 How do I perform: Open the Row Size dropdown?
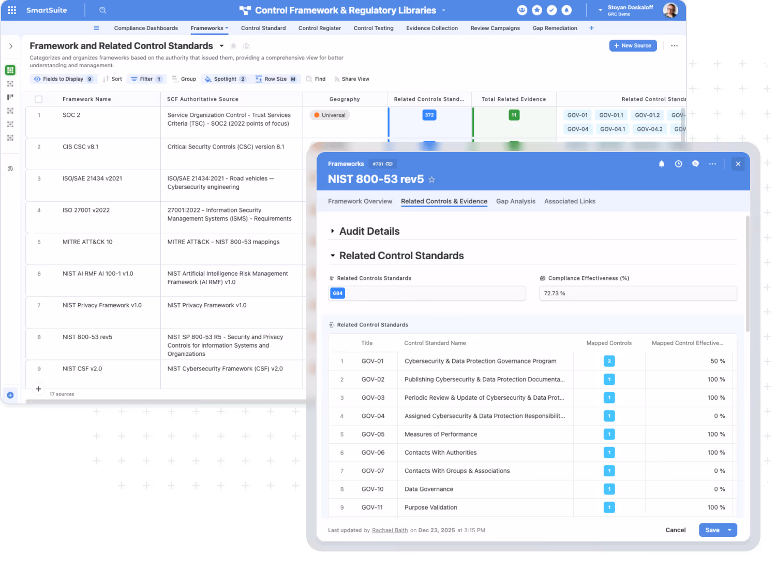click(x=276, y=79)
